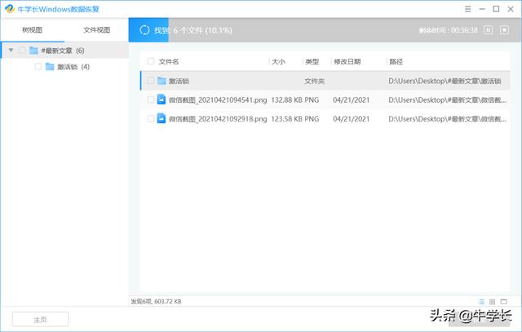Sort by the 类型 column header
The height and width of the screenshot is (332, 522).
(312, 62)
